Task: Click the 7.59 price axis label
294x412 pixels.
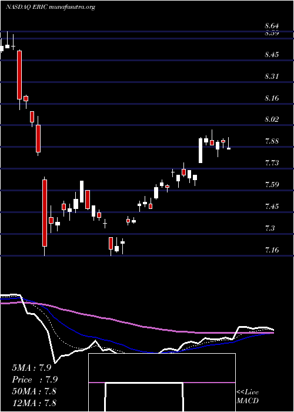Action: point(272,184)
